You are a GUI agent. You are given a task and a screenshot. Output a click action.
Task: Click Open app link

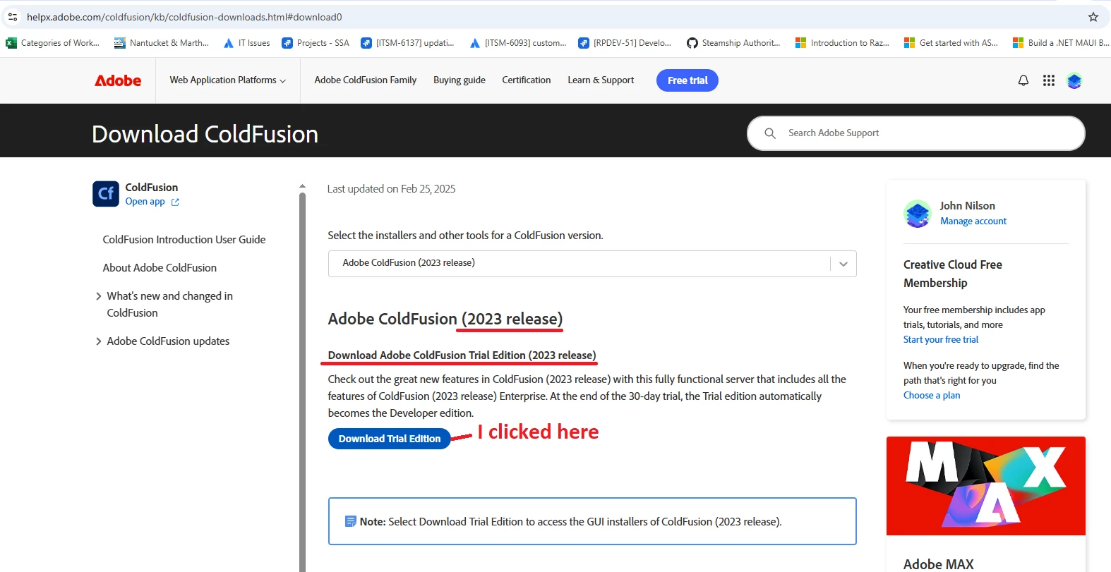(x=145, y=202)
